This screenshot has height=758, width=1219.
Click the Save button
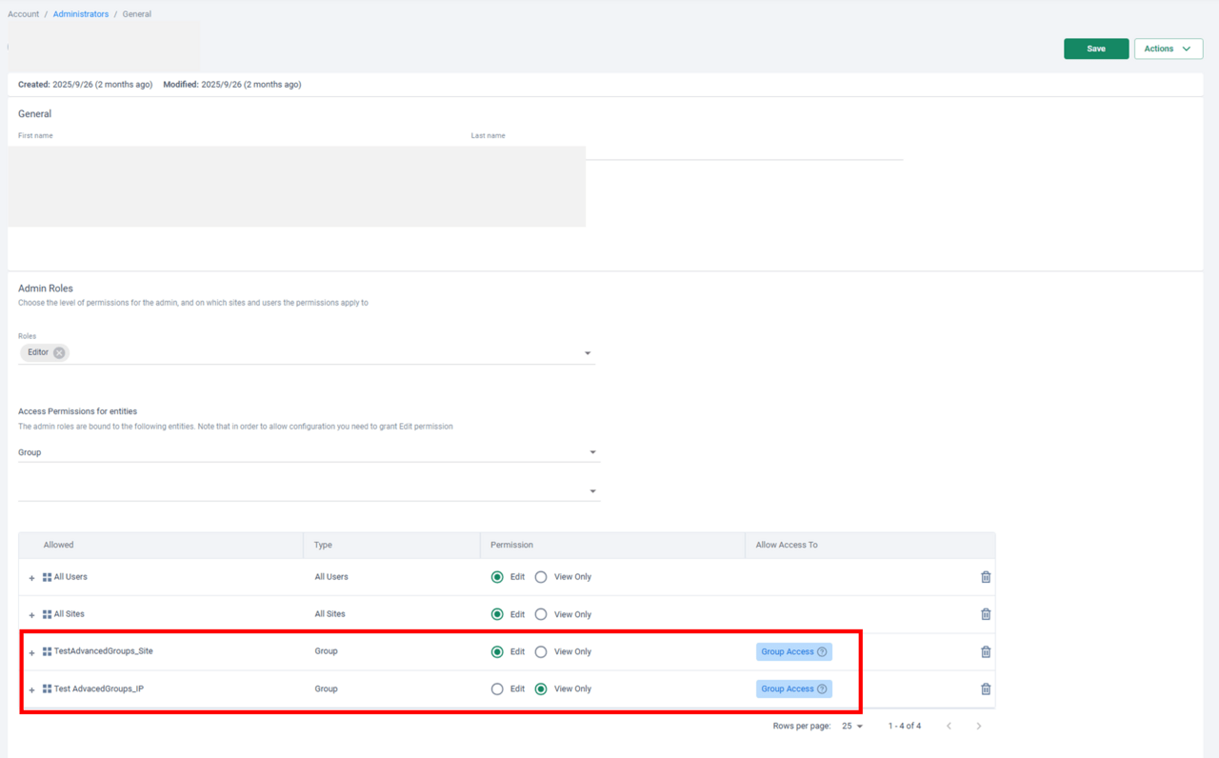[x=1095, y=49]
